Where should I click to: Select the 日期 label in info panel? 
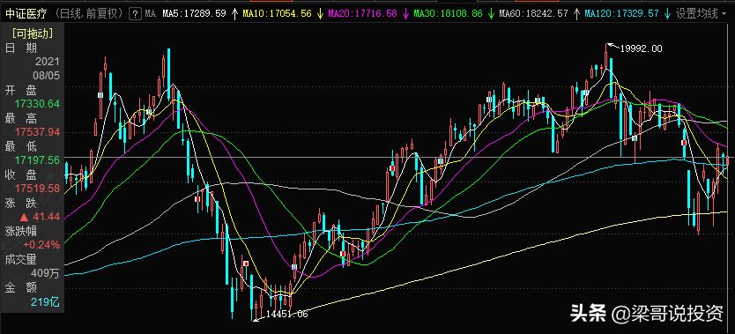(x=21, y=48)
